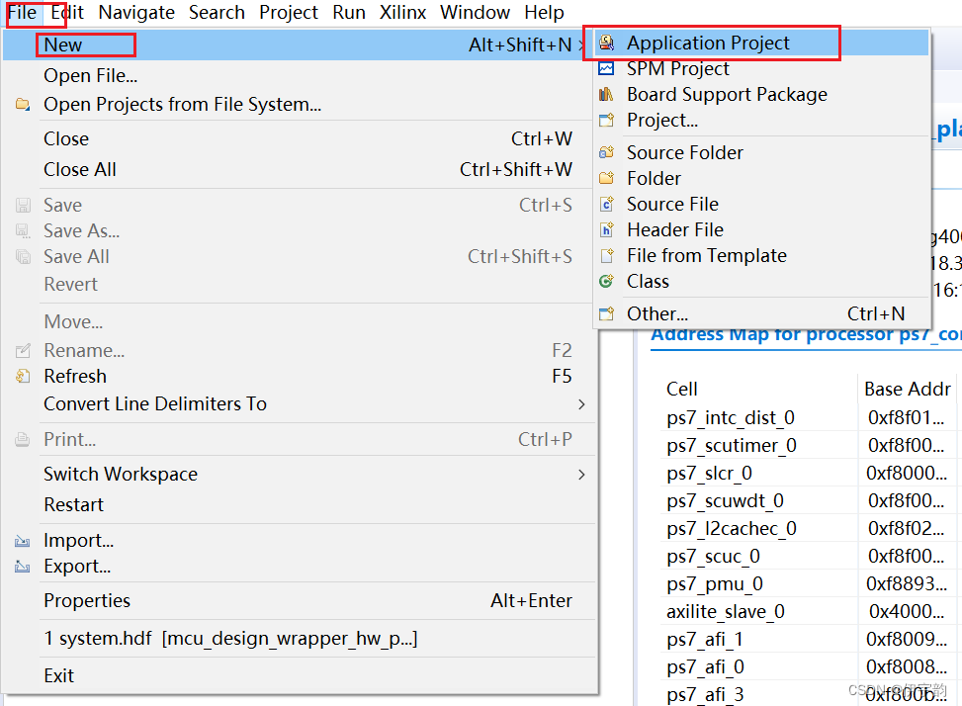
Task: Click the Header File icon
Action: pos(607,230)
